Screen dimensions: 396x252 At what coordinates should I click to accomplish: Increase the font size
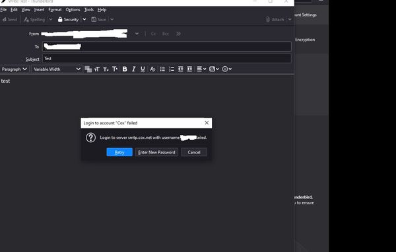pyautogui.click(x=115, y=69)
